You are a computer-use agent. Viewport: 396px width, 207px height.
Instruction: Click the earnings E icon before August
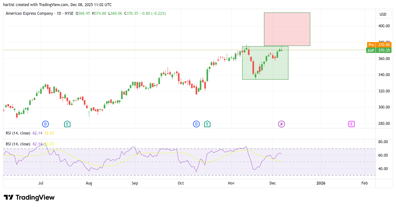click(x=67, y=124)
